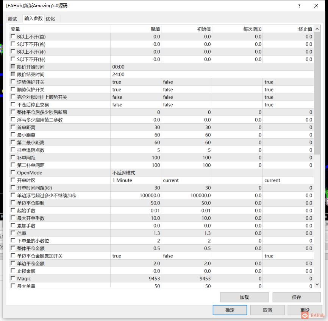Select the 倍率 assigned value 1.3
This screenshot has width=328, height=321.
(136, 233)
